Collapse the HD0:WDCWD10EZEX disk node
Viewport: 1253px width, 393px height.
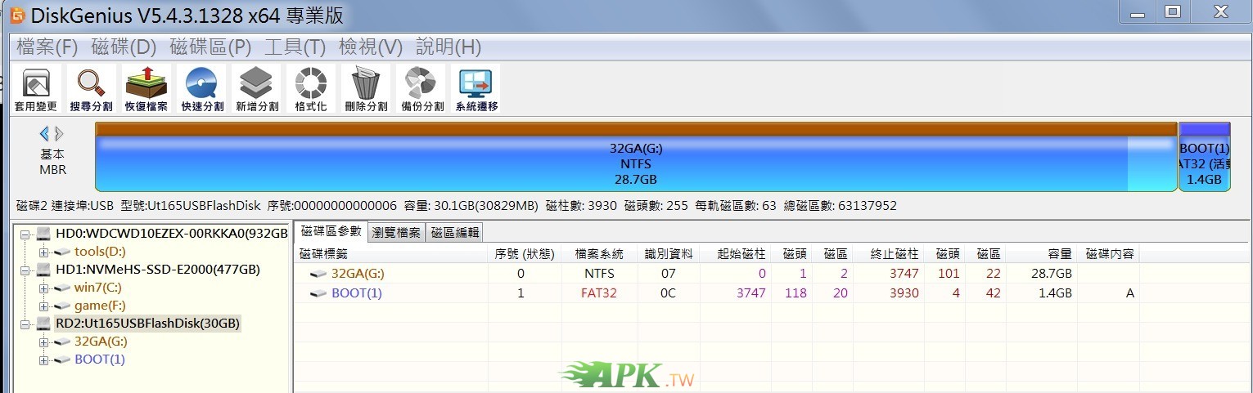click(x=25, y=235)
